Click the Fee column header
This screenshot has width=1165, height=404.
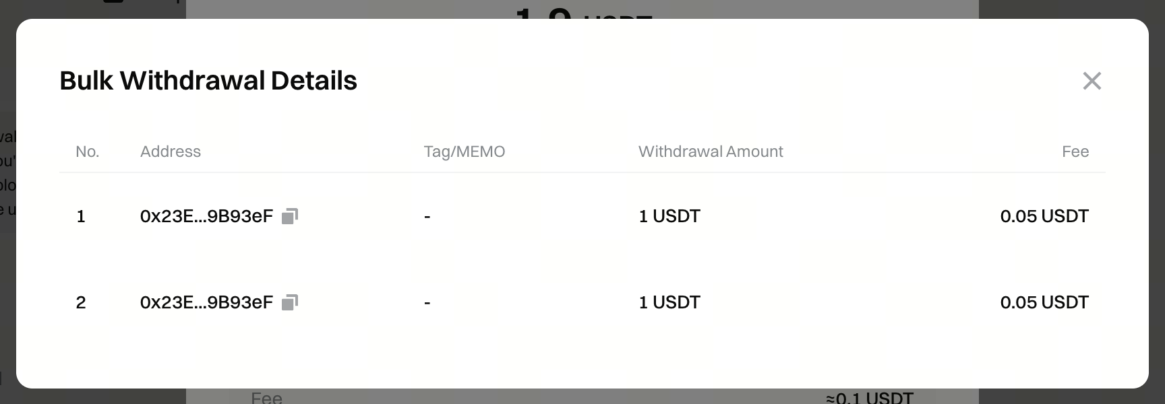[x=1075, y=151]
